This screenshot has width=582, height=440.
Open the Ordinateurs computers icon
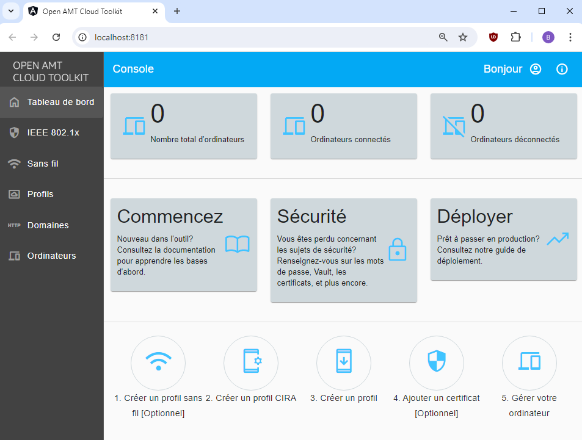pyautogui.click(x=14, y=256)
